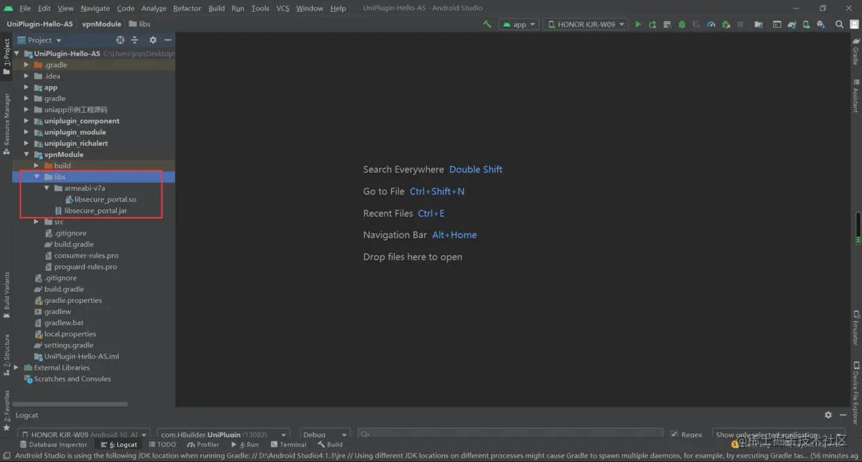Toggle the Regex checkbox in Logcat
Viewport: 862px width, 462px height.
click(674, 434)
